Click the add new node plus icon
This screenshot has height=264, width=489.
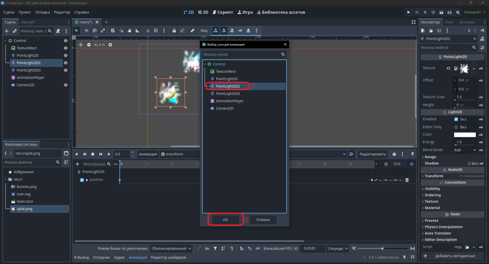tap(6, 31)
